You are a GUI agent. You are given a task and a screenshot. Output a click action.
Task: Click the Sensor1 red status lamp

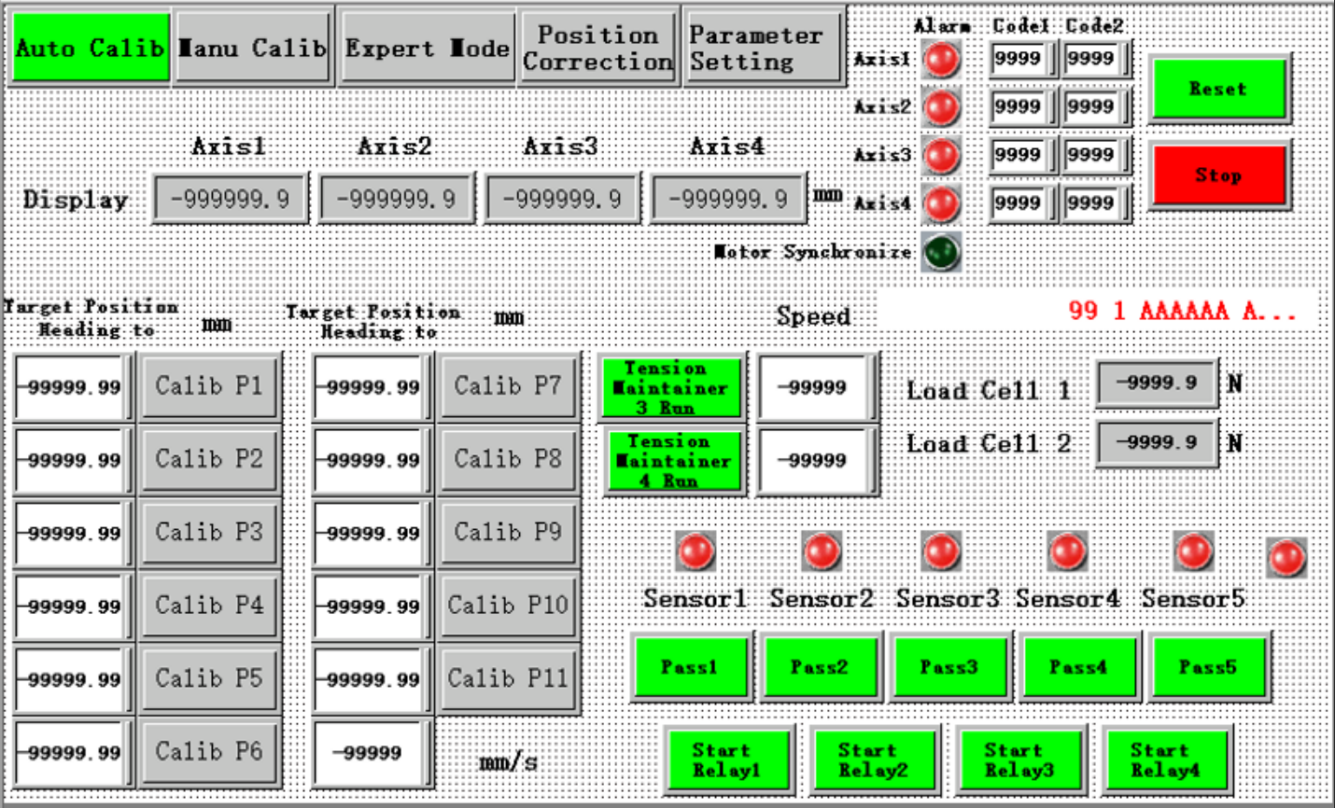click(x=696, y=552)
